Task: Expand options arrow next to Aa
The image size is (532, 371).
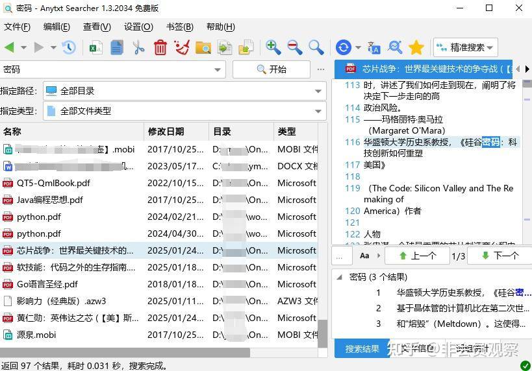Action: click(379, 256)
